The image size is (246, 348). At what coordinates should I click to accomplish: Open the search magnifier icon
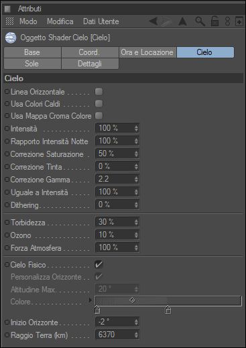[x=200, y=21]
